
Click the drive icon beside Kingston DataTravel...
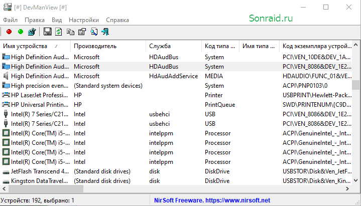[6, 181]
